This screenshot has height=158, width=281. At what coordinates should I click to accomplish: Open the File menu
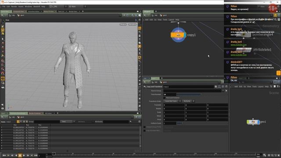tap(4, 7)
